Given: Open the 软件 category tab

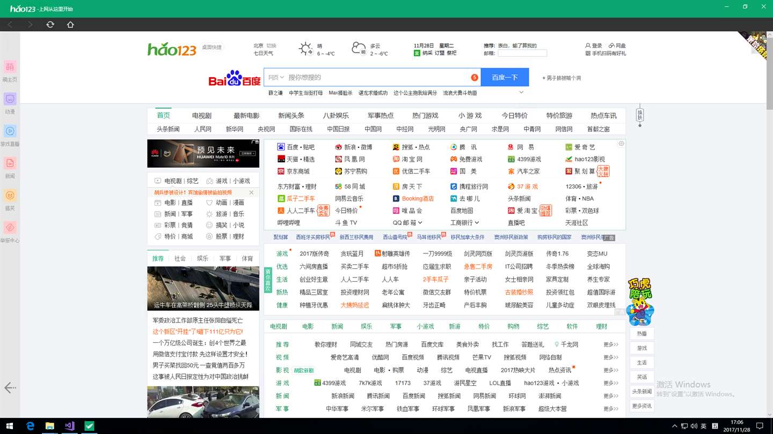Looking at the screenshot, I should pyautogui.click(x=572, y=326).
